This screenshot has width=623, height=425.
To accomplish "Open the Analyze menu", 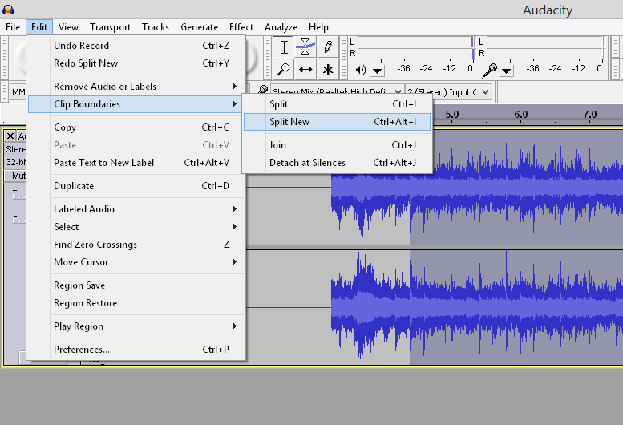I will point(281,27).
